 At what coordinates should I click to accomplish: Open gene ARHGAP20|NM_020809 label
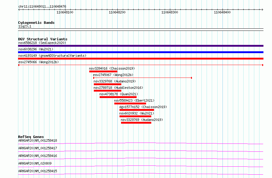pos(35,163)
